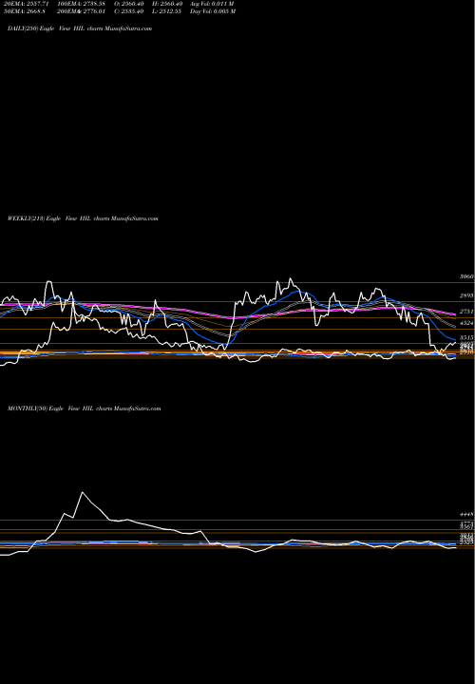Click the 50EMA value text
475x684 pixels.
coord(25,11)
